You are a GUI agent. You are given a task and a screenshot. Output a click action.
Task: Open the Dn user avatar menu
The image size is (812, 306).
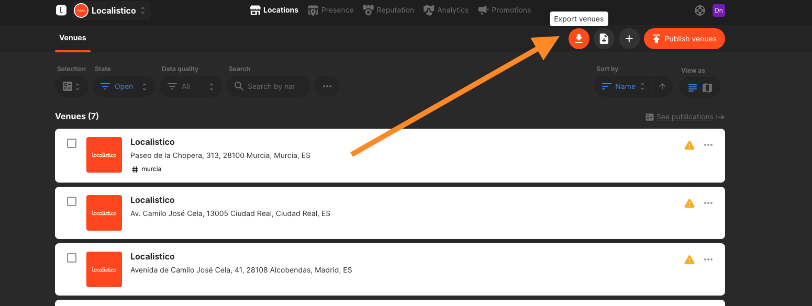pyautogui.click(x=719, y=10)
